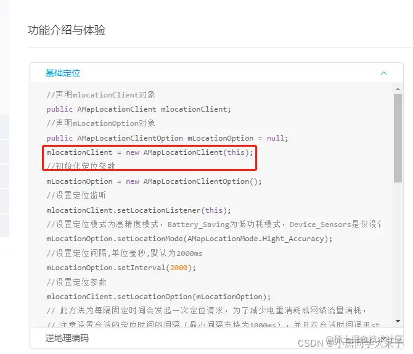The image size is (413, 354).
Task: Click the comment //声明mlocationClient对象
Action: (x=101, y=94)
